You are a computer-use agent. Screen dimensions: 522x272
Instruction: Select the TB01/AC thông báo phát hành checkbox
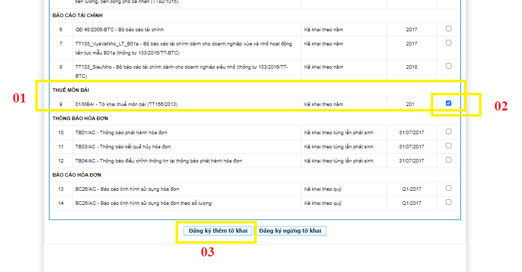(x=448, y=132)
